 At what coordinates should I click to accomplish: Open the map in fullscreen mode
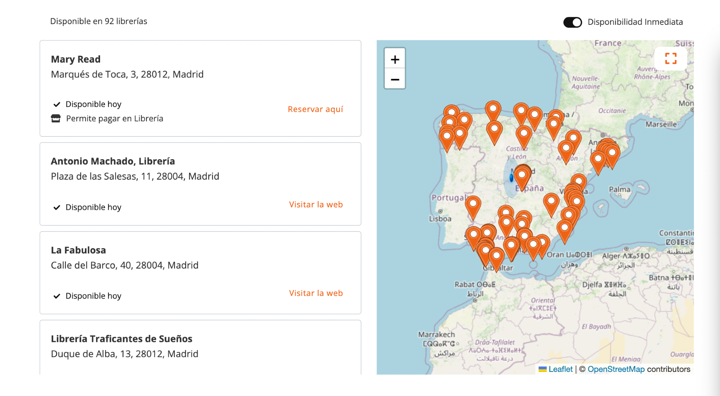click(x=670, y=58)
